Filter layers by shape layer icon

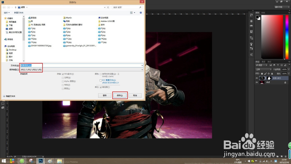(x=281, y=65)
